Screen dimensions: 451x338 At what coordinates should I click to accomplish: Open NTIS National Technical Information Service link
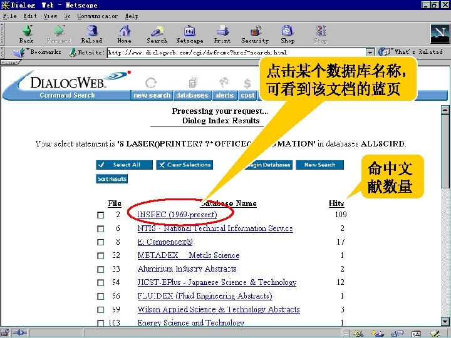pyautogui.click(x=215, y=228)
